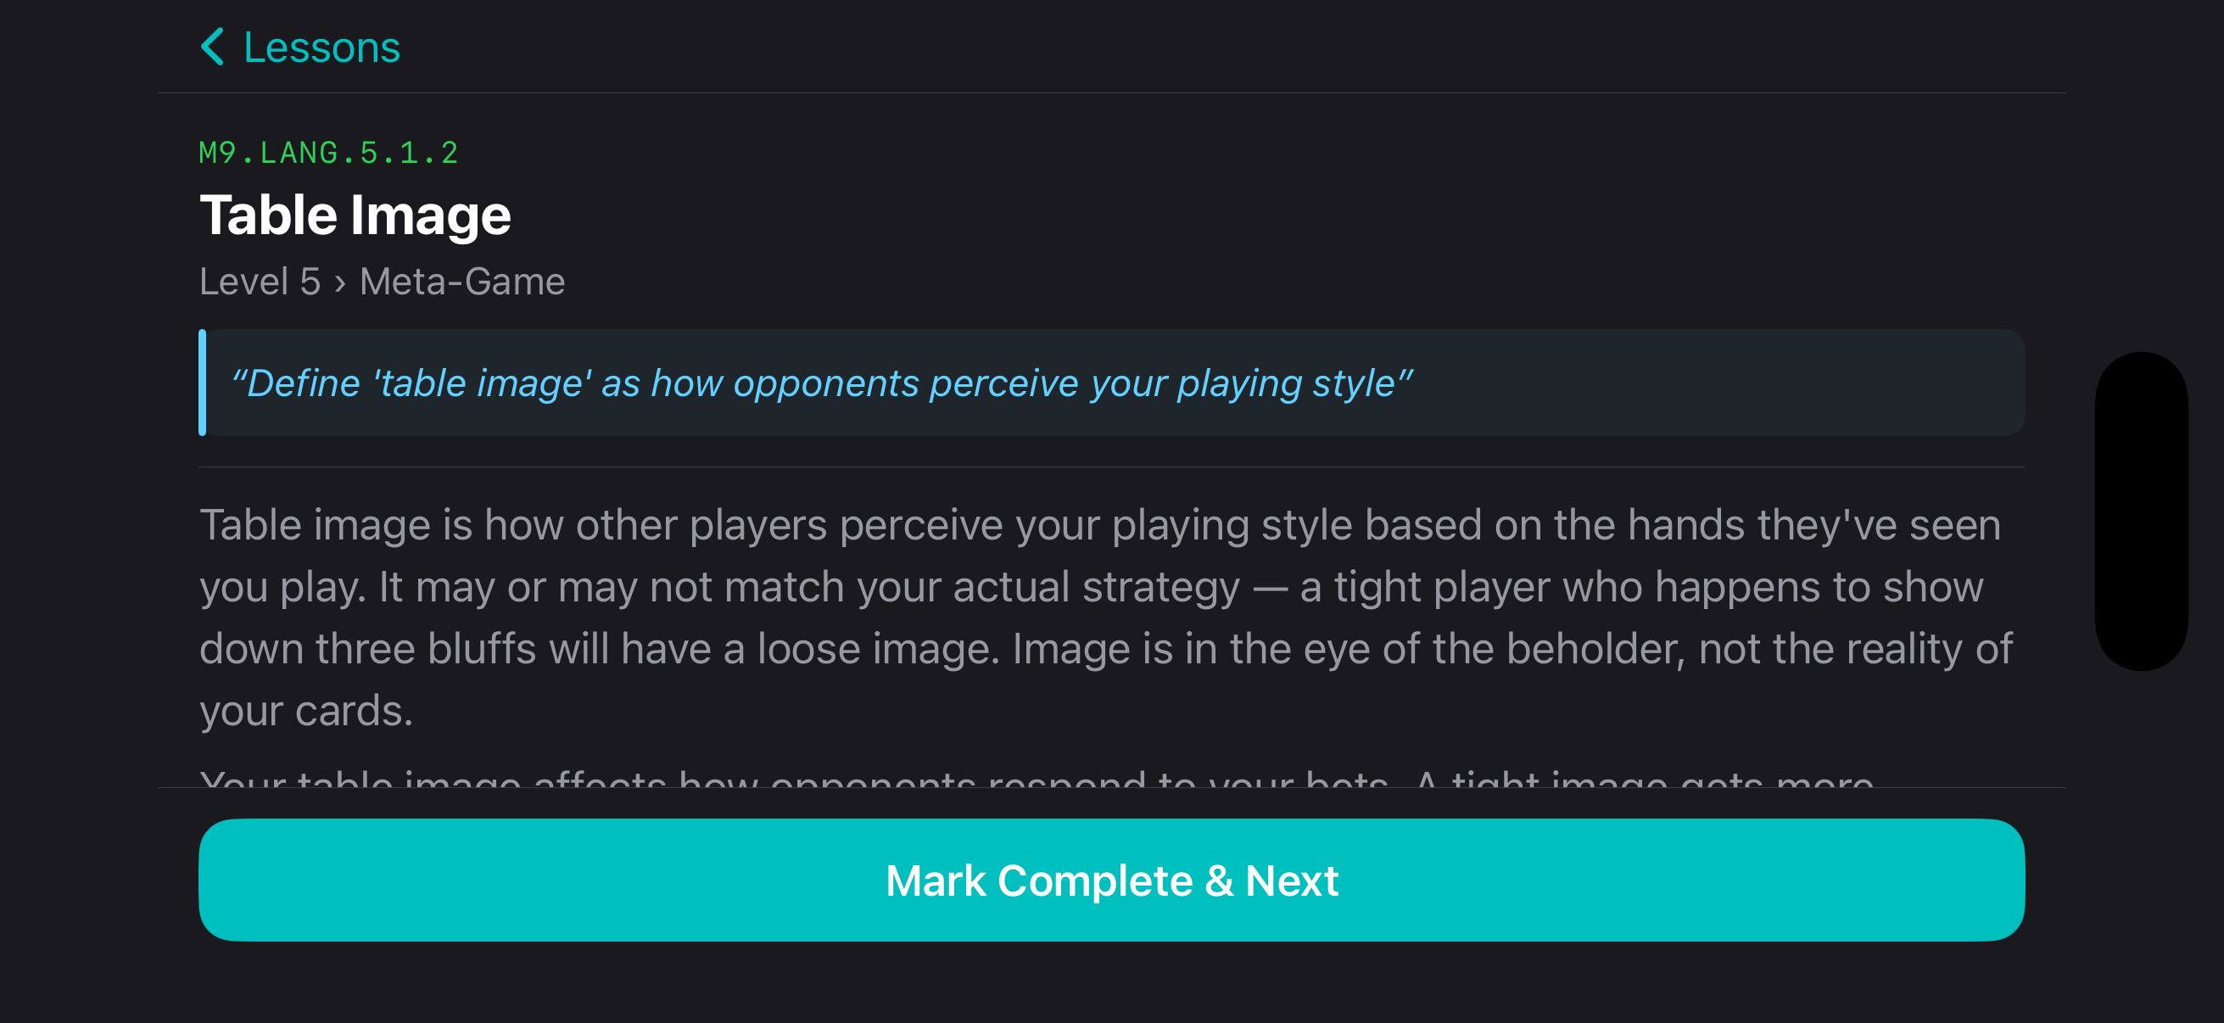This screenshot has width=2224, height=1023.
Task: Click the em dash in the body paragraph
Action: pyautogui.click(x=1269, y=587)
